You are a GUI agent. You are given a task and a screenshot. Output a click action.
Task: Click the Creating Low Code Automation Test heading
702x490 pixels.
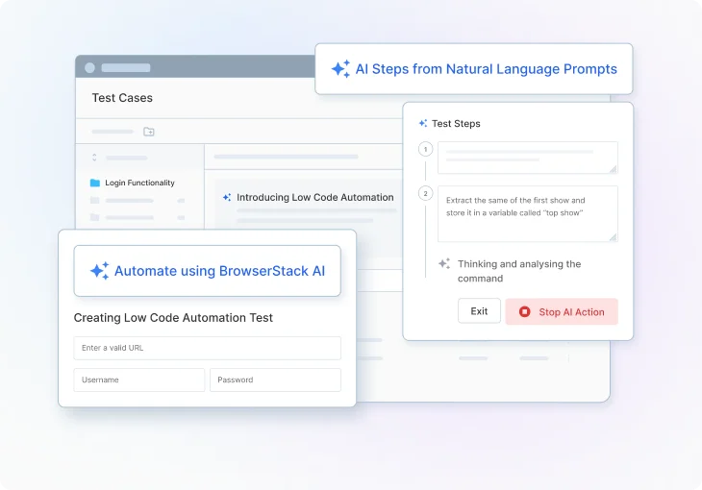pos(173,318)
